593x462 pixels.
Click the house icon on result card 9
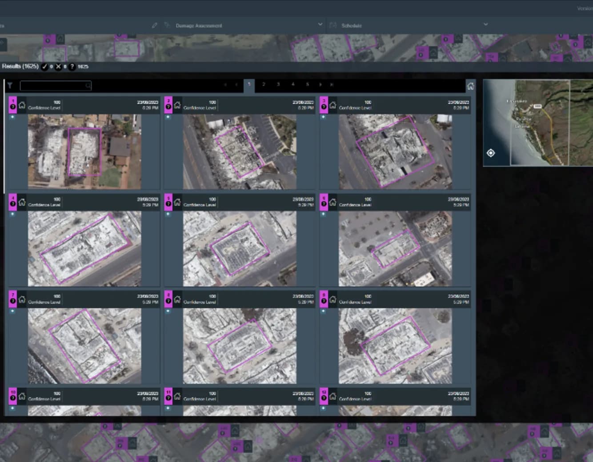click(333, 299)
